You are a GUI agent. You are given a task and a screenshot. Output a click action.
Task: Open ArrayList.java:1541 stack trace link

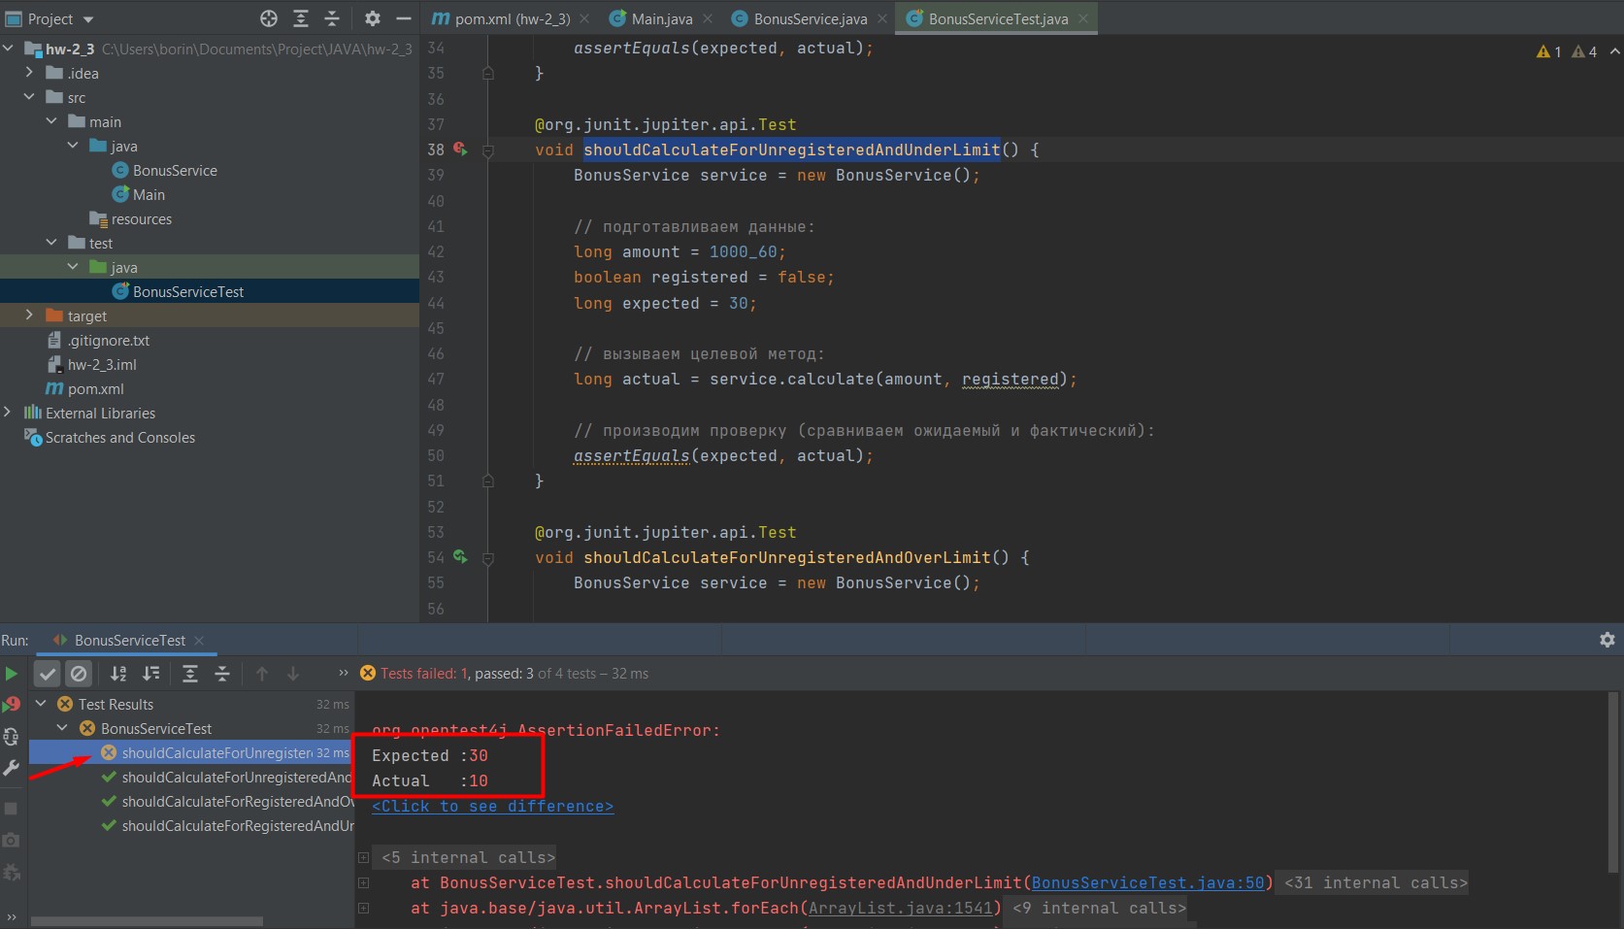tap(901, 908)
